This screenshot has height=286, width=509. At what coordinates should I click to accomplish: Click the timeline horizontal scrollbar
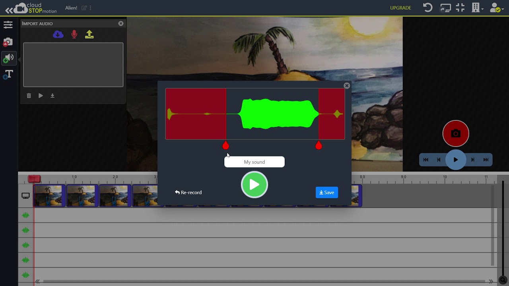tap(264, 282)
